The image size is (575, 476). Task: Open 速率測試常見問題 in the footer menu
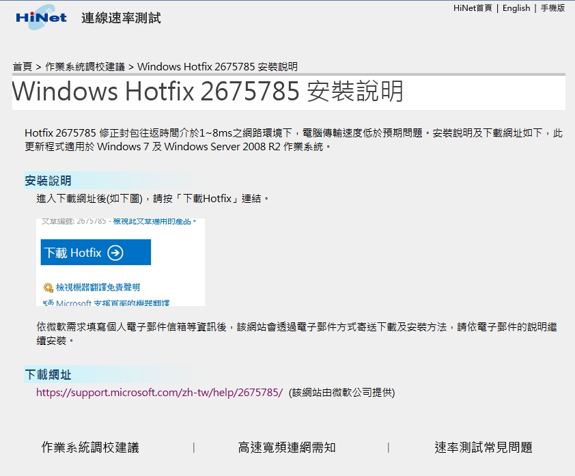pos(483,447)
